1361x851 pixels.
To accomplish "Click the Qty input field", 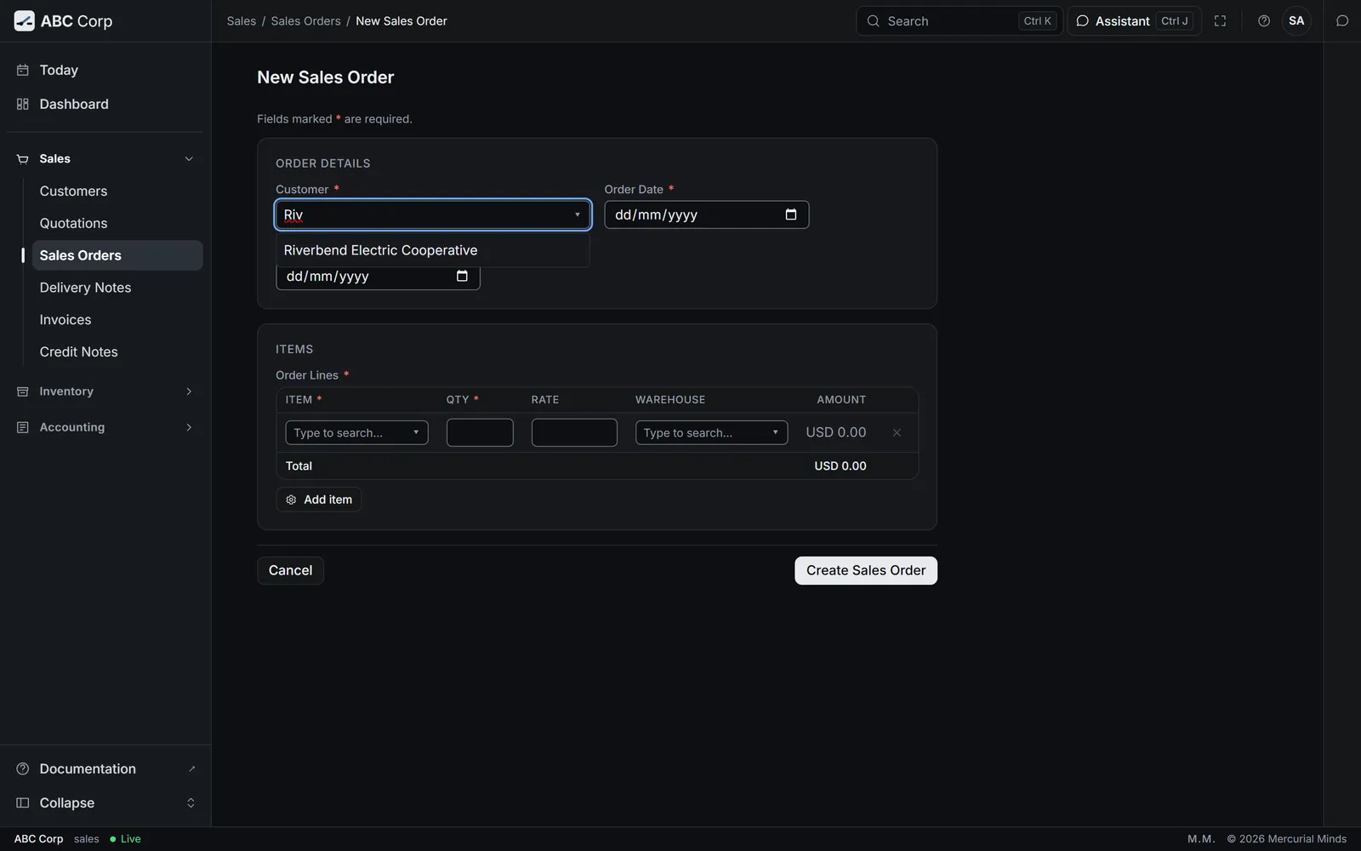I will click(480, 432).
